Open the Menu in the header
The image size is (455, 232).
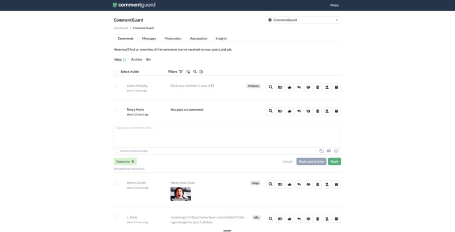tap(334, 5)
